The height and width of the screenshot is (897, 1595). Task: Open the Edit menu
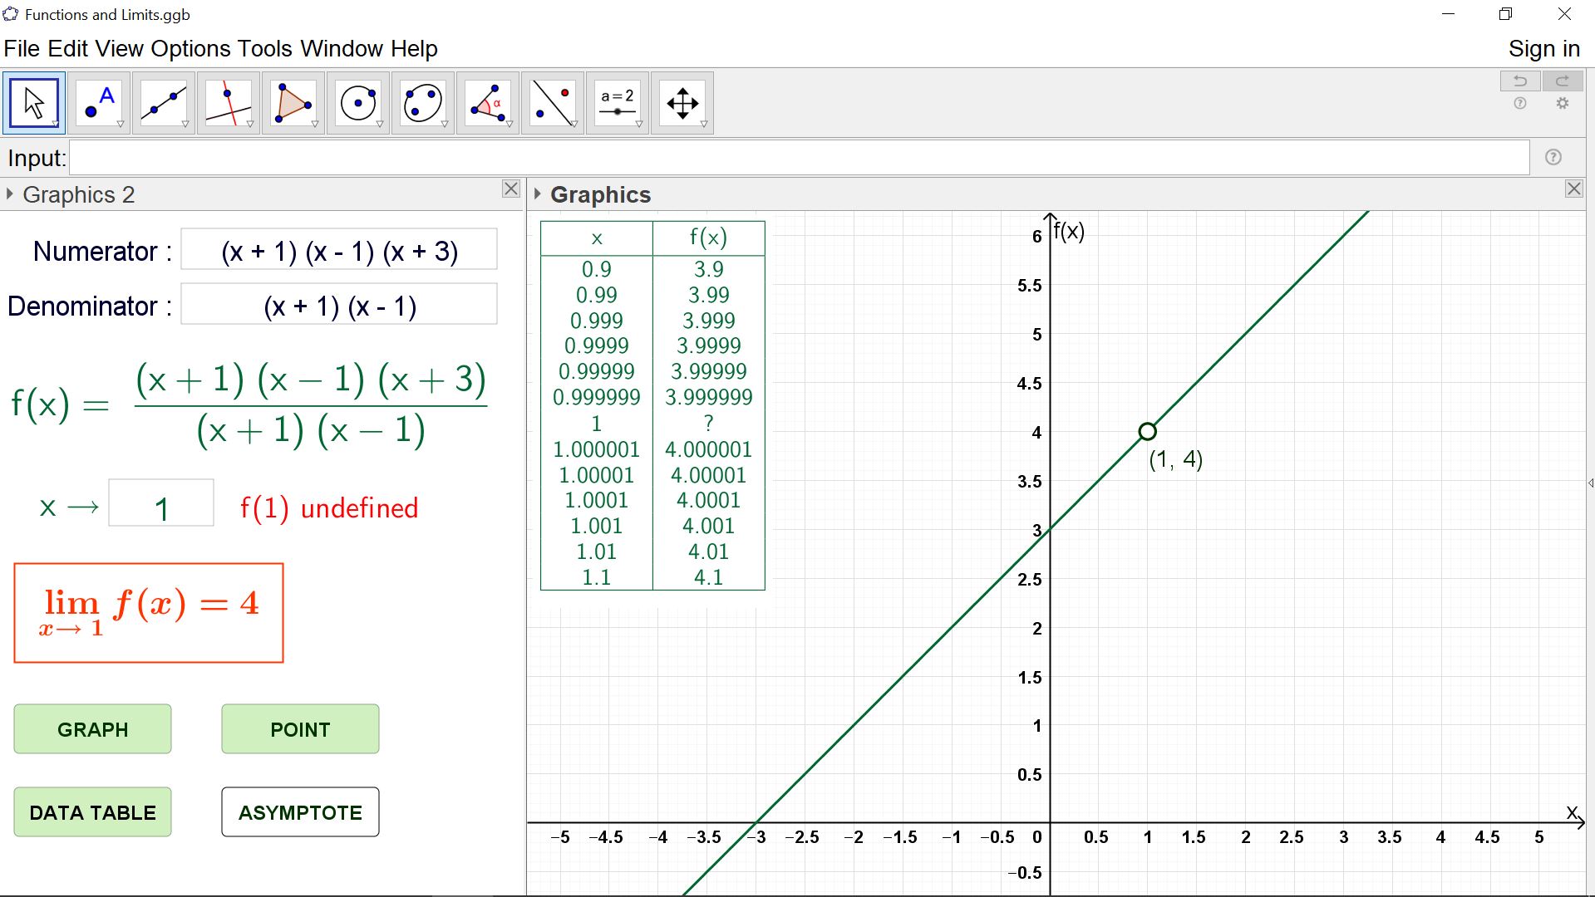67,49
